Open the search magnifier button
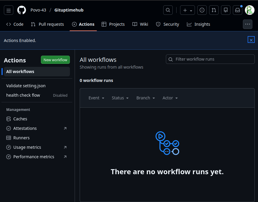258x202 pixels. point(168,10)
